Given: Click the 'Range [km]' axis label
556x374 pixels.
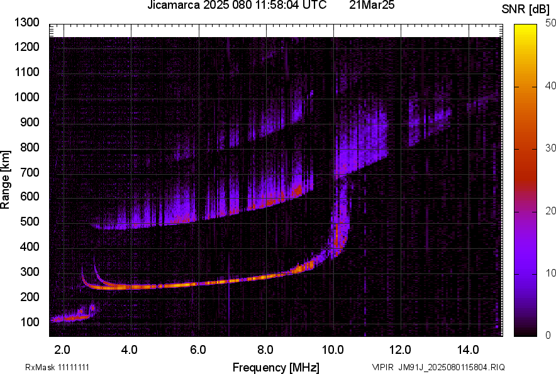Looking at the screenshot, I should pos(5,180).
